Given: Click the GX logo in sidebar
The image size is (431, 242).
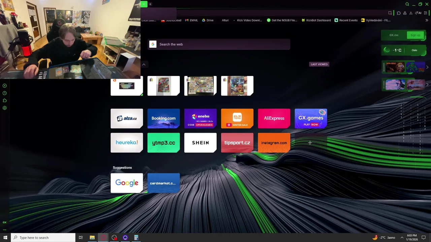Looking at the screenshot, I should (5, 222).
